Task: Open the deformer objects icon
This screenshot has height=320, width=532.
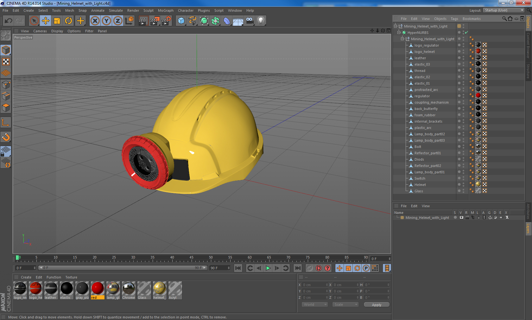Action: (227, 21)
